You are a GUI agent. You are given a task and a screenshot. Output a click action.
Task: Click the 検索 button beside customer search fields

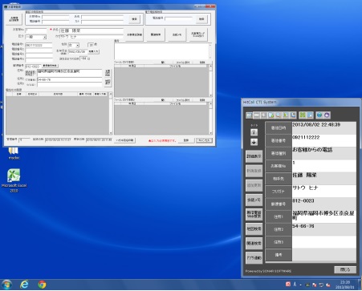(134, 19)
